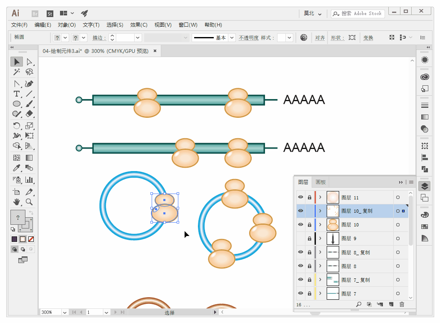The image size is (440, 323).
Task: Click the 不透明度 opacity link
Action: (x=249, y=37)
